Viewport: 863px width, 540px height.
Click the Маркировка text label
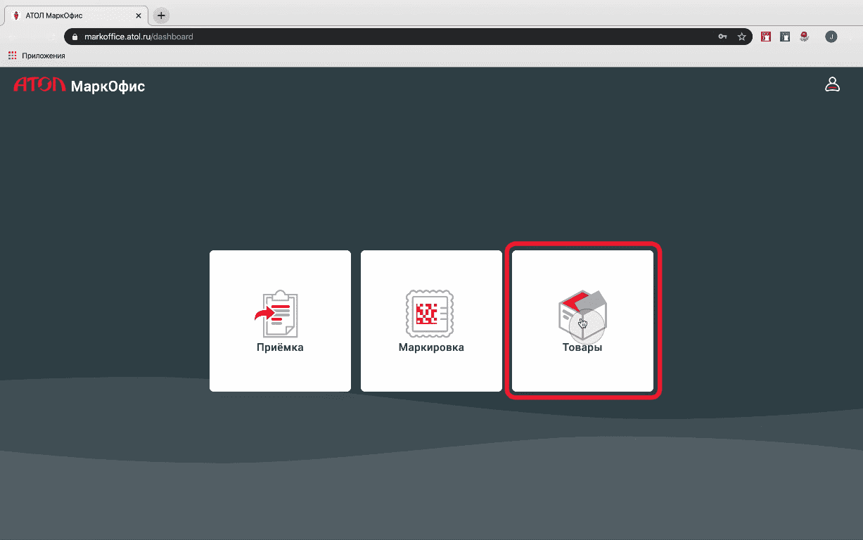[431, 347]
